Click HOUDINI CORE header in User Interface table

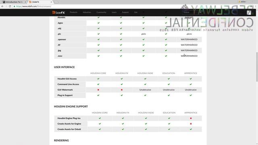98,73
